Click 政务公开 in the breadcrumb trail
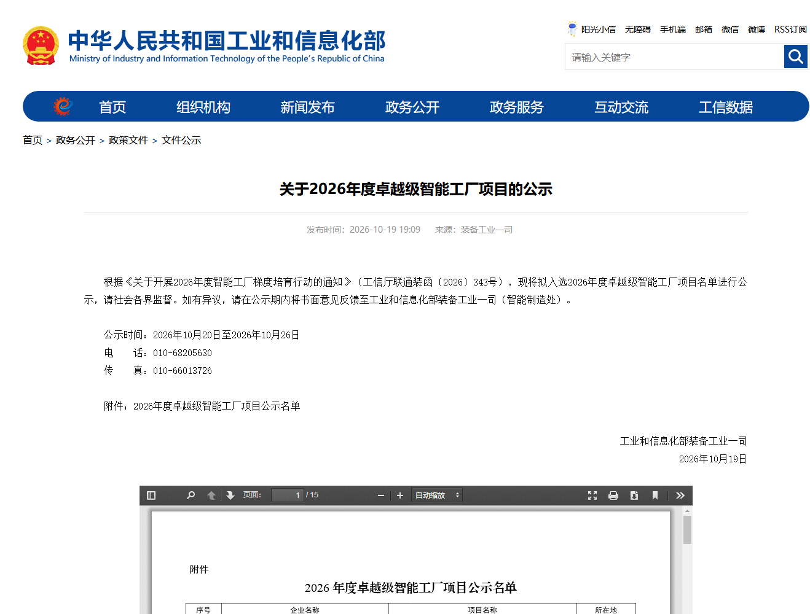810x614 pixels. 76,141
